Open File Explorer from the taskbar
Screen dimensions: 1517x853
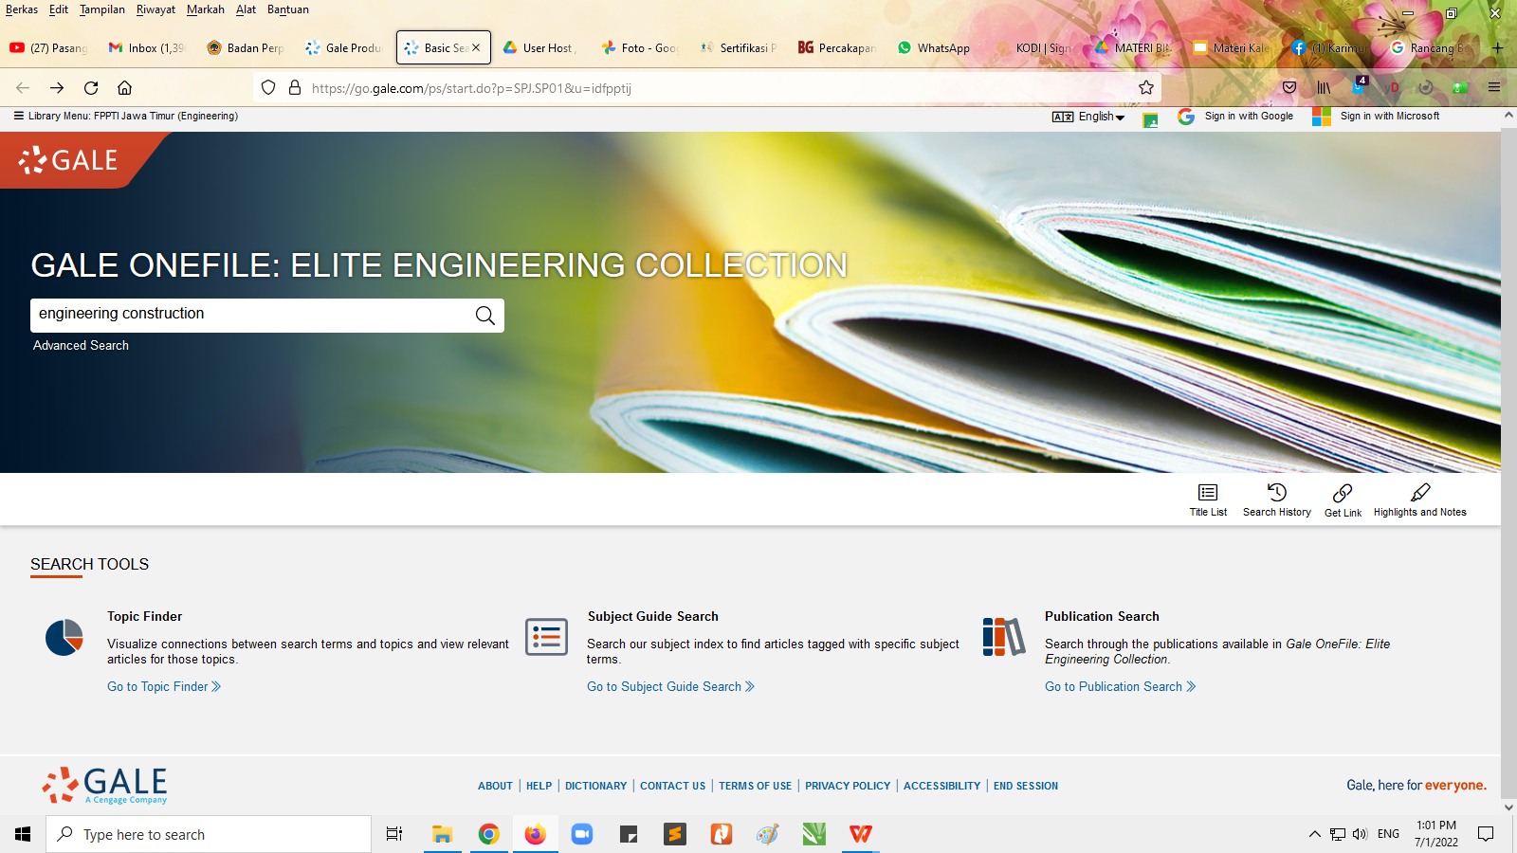[x=442, y=834]
